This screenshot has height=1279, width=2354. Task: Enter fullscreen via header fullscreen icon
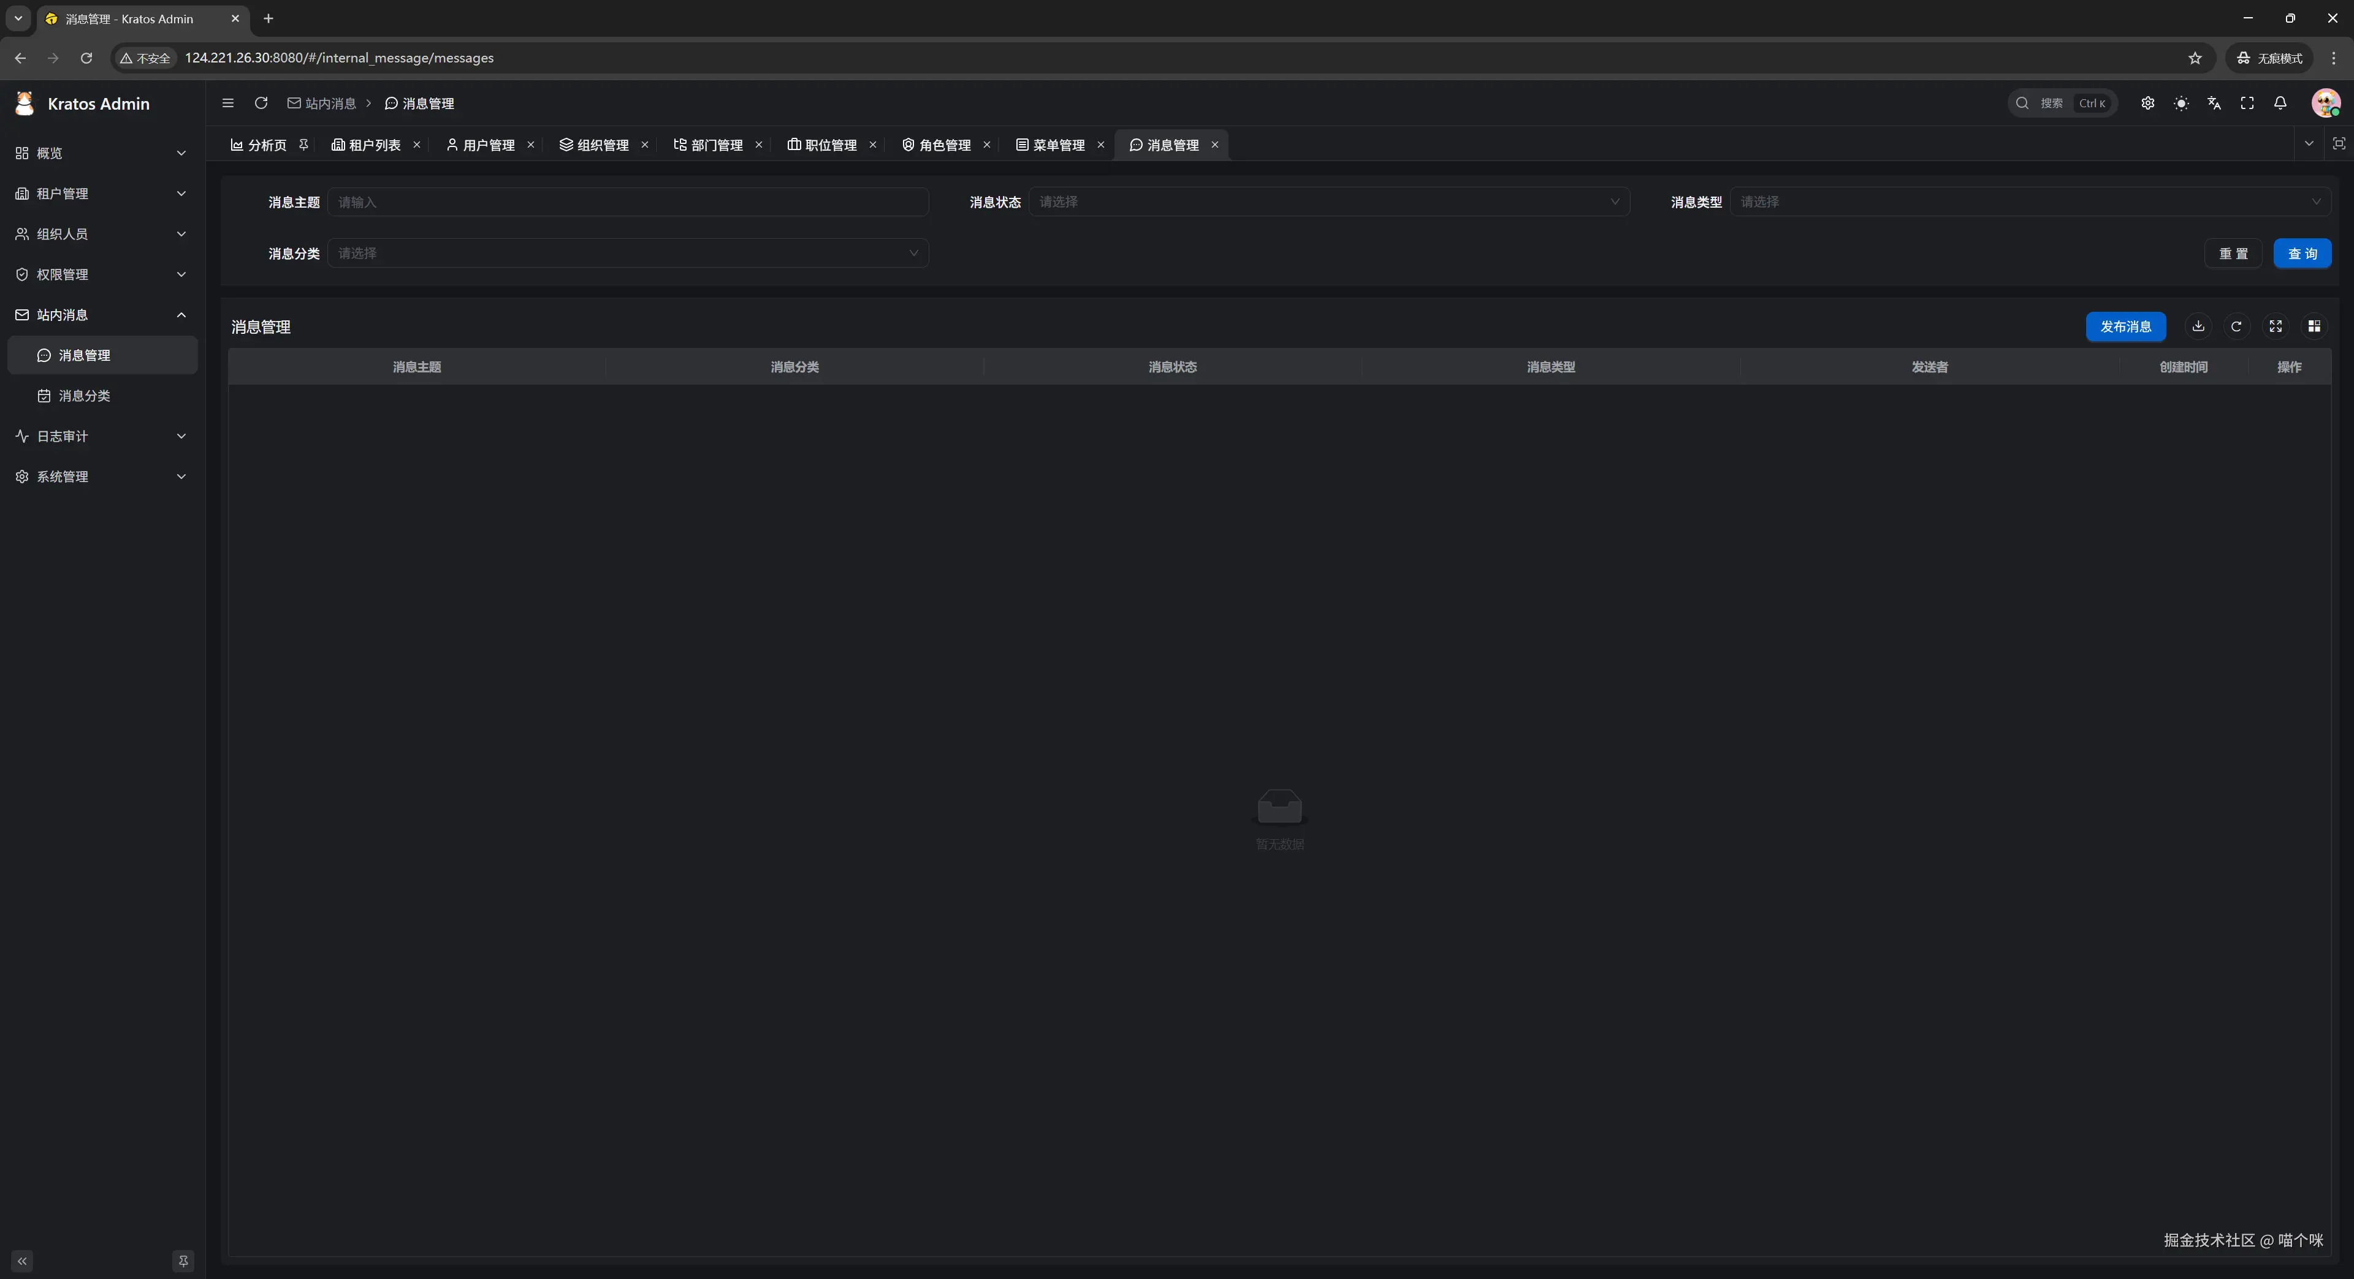coord(2247,103)
